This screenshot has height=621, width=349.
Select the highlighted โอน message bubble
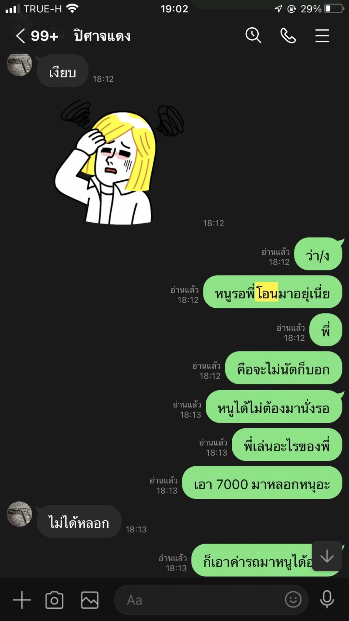(273, 292)
